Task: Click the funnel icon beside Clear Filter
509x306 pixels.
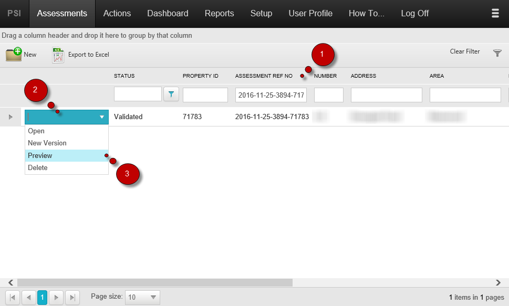Action: point(497,52)
